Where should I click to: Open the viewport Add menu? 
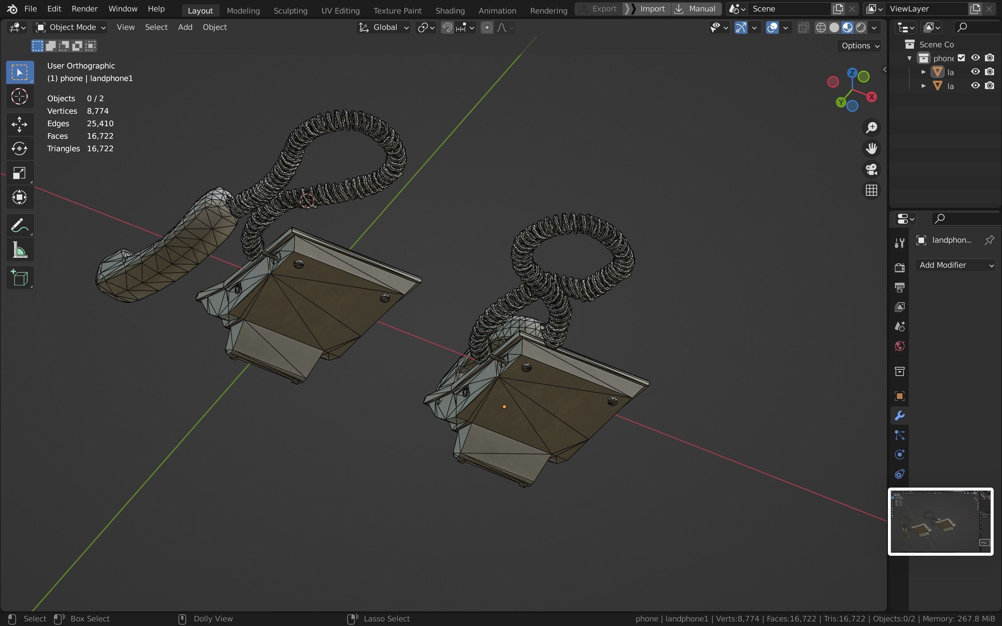185,27
